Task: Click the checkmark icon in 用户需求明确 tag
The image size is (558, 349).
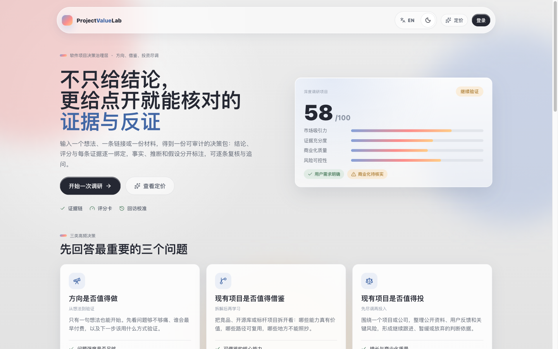Action: coord(310,174)
